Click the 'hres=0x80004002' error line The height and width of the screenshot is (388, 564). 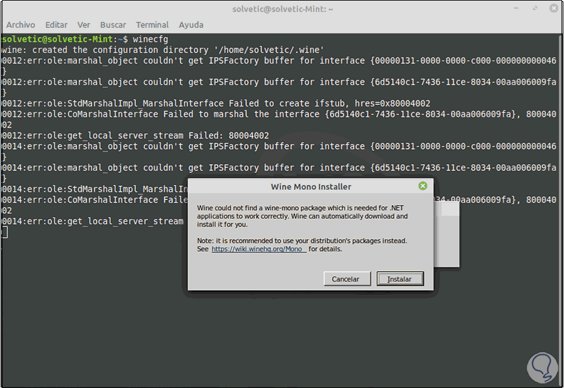tap(216, 103)
